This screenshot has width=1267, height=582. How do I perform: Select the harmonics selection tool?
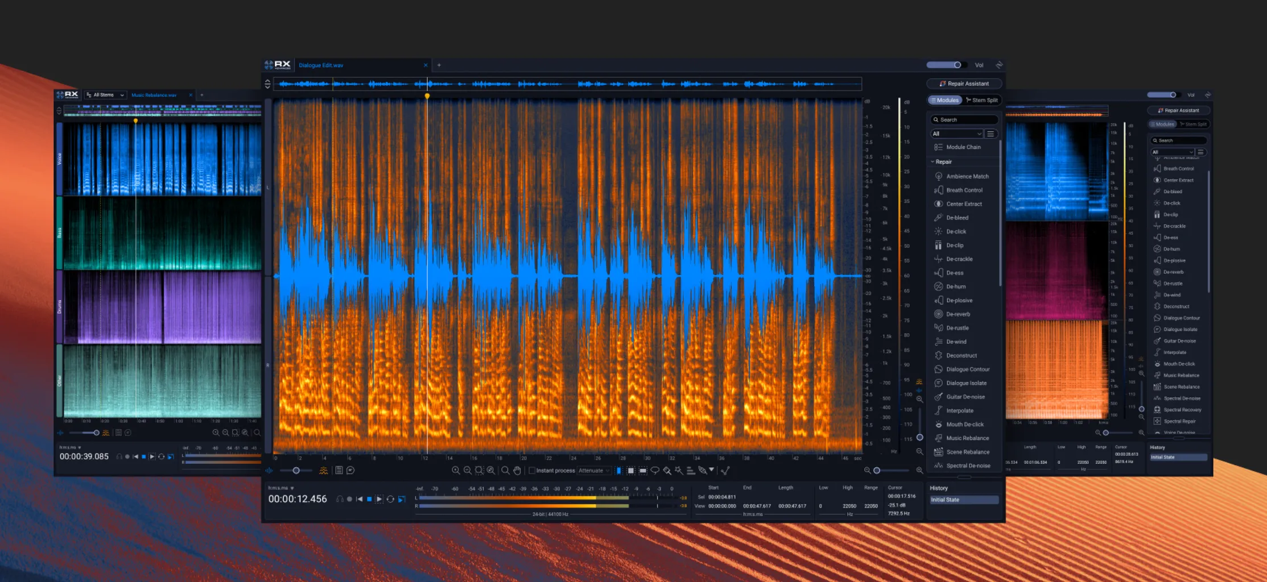(x=691, y=471)
